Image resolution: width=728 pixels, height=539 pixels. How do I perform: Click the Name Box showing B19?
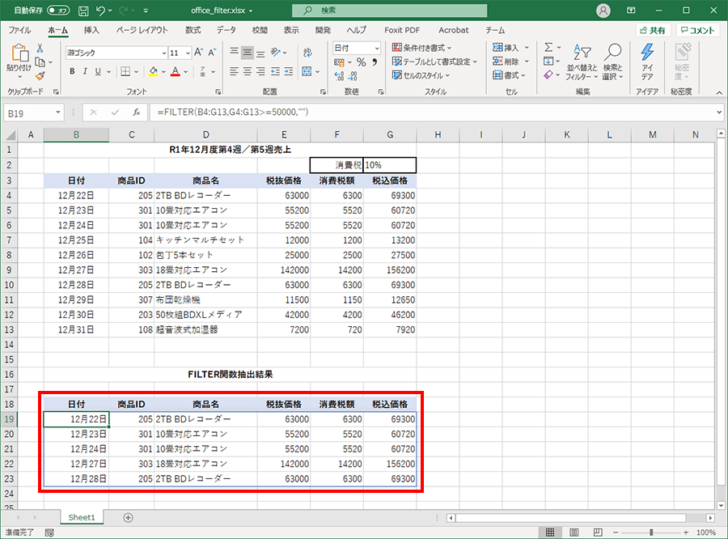click(33, 113)
